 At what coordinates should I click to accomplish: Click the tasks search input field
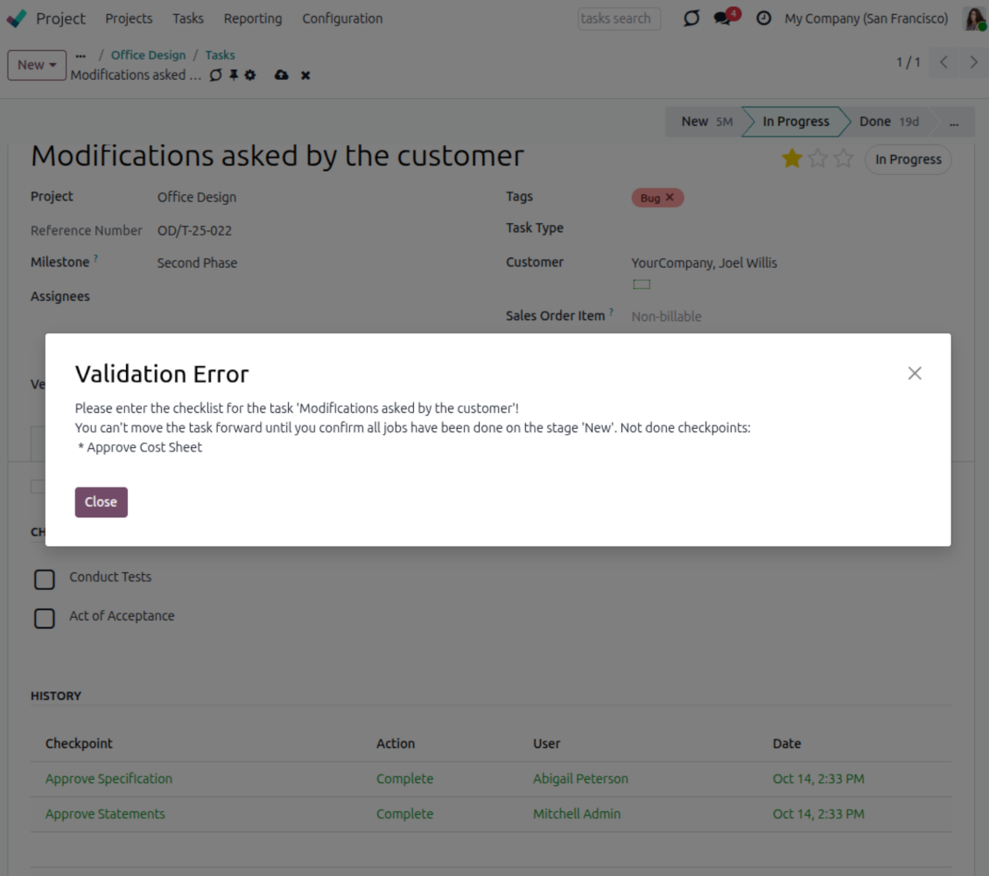[618, 18]
